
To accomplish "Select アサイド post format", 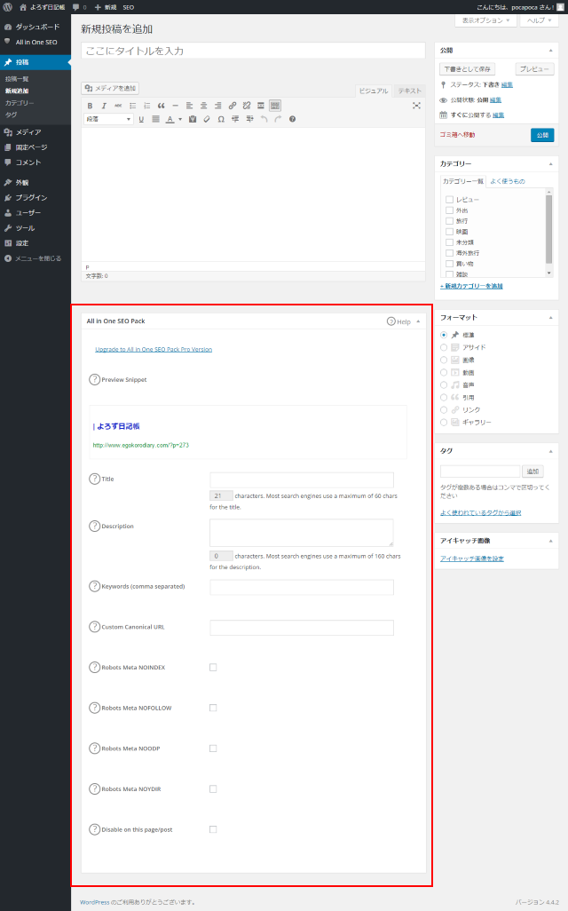I will (444, 347).
